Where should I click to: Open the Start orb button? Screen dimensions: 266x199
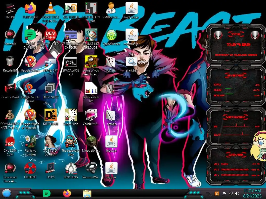7,194
